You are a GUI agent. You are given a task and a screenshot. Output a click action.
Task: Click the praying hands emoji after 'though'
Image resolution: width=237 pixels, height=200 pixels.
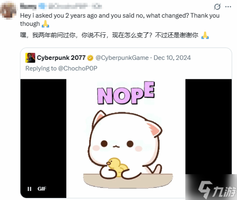pyautogui.click(x=45, y=24)
